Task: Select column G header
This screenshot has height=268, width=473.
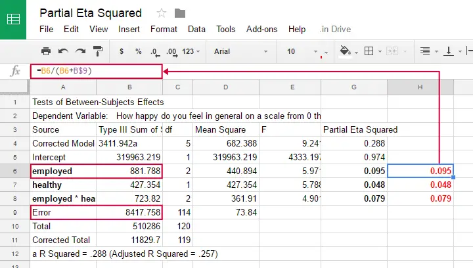Action: 354,87
